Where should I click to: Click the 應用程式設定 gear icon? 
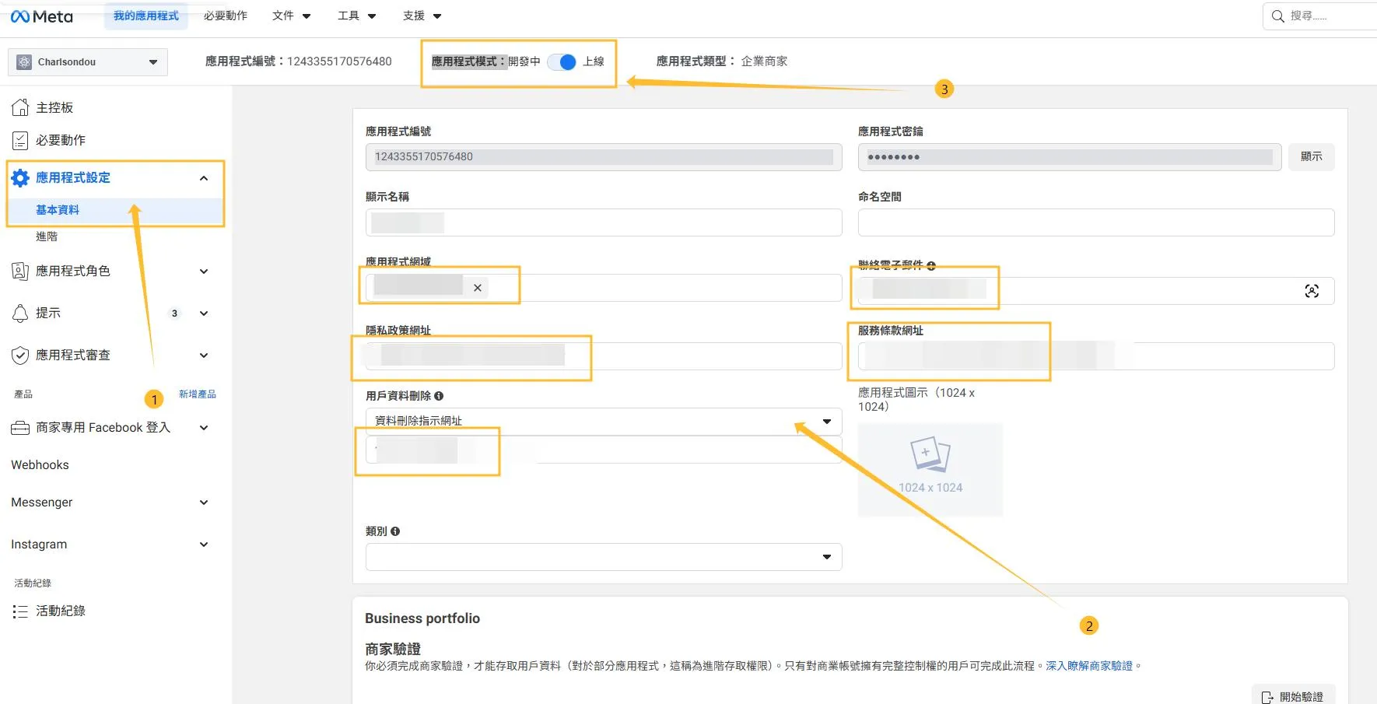20,178
